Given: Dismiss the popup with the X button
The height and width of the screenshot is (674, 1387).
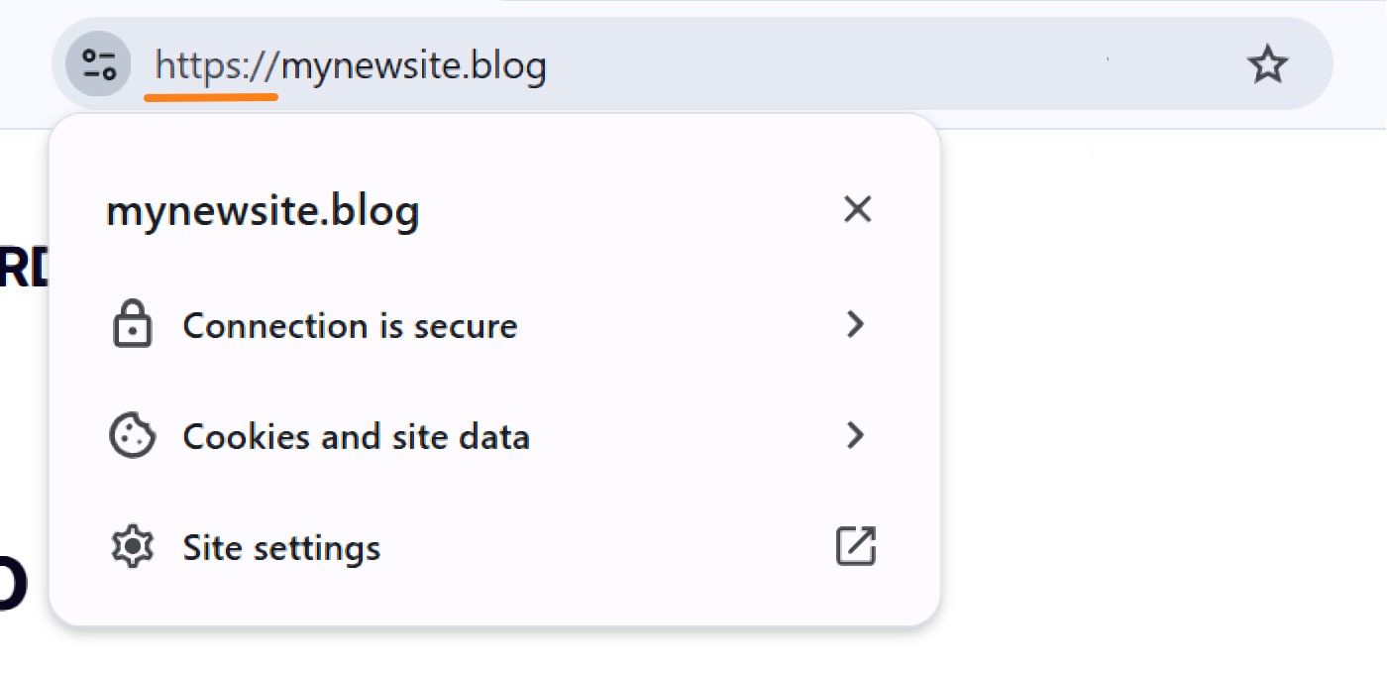Looking at the screenshot, I should tap(856, 209).
